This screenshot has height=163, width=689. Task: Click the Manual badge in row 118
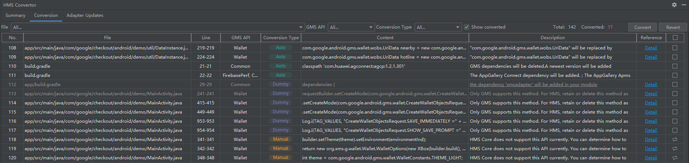(x=281, y=139)
